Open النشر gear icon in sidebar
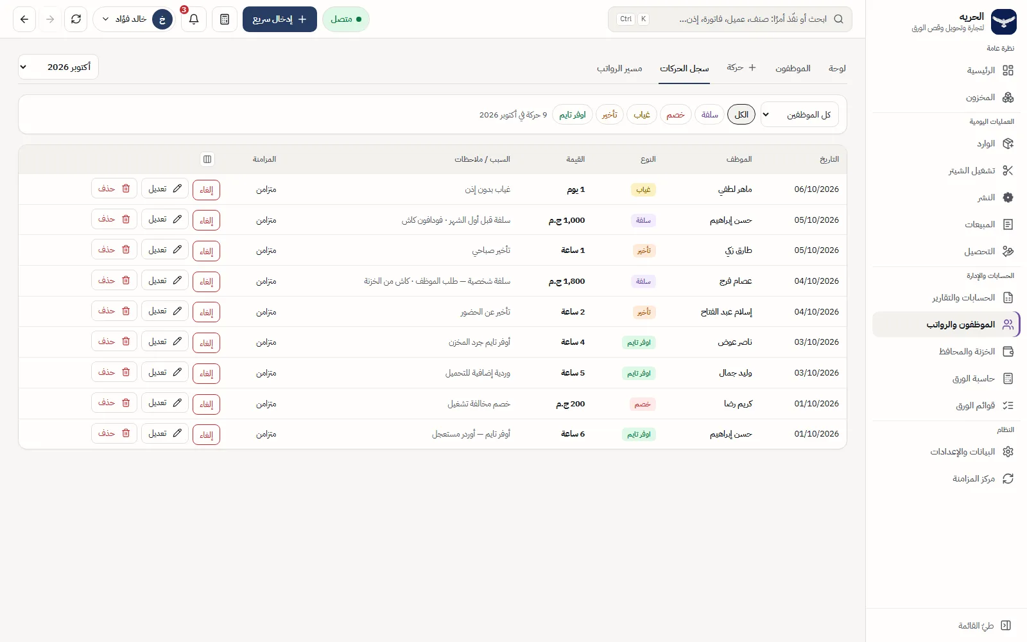Screen dimensions: 1027x642 tap(1008, 198)
